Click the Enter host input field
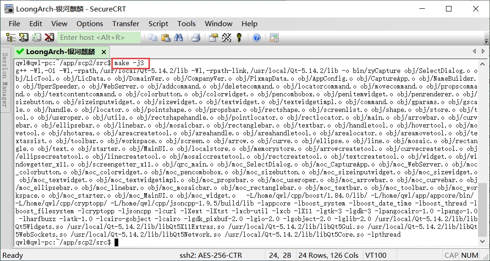The image size is (490, 261). pos(99,38)
